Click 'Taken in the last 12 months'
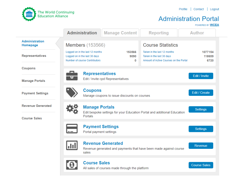This screenshot has height=180, width=249. click(x=158, y=52)
